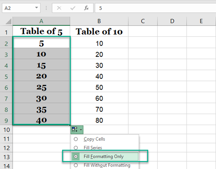
Task: Open the Auto Fill Options dropdown arrow
Action: [x=81, y=129]
